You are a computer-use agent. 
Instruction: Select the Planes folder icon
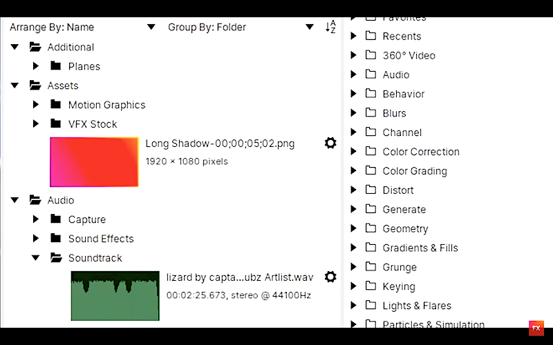(56, 66)
